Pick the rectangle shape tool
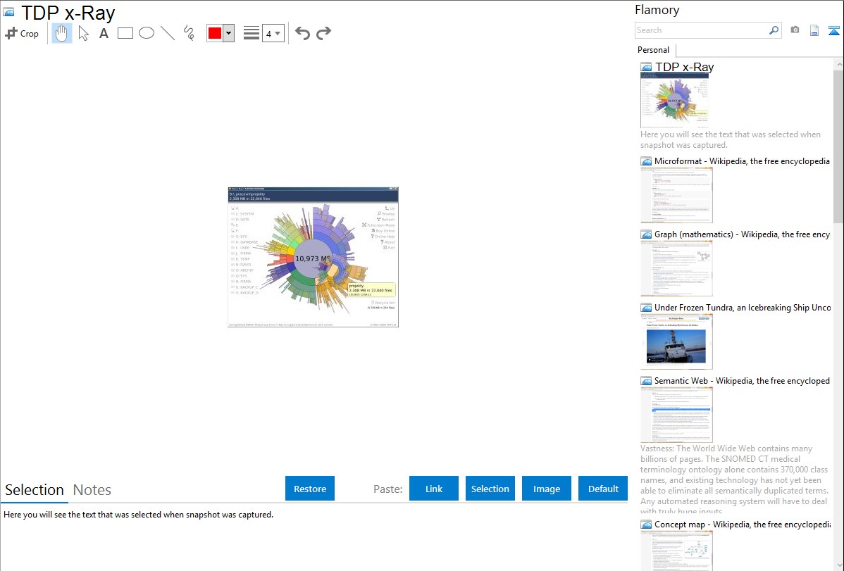The height and width of the screenshot is (571, 844). [x=125, y=33]
